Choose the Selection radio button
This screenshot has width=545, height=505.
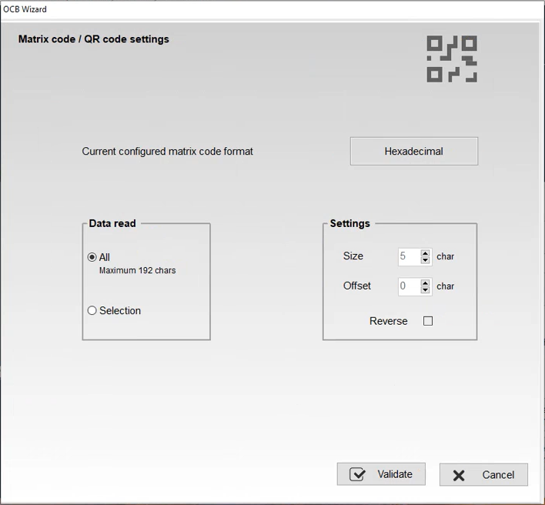92,311
